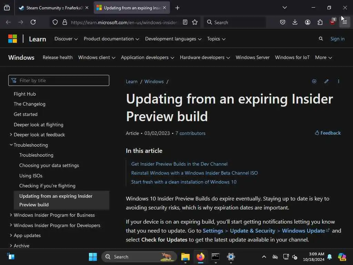Click the Feedback button
353x265 pixels.
click(328, 133)
